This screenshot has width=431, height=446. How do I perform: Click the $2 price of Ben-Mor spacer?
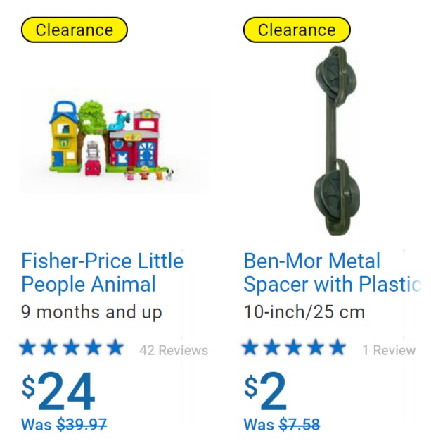pyautogui.click(x=265, y=391)
